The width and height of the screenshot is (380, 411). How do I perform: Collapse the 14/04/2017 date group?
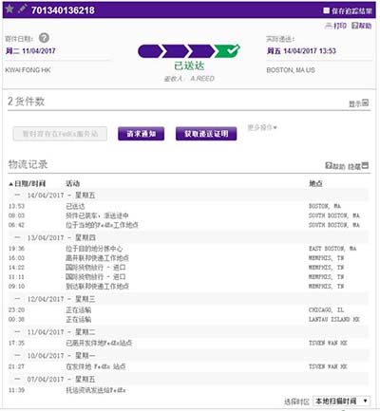[17, 195]
